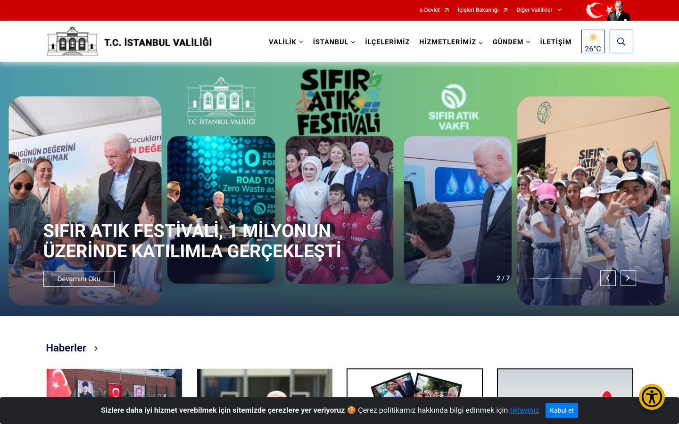Image resolution: width=679 pixels, height=424 pixels.
Task: Open the fourth news thumbnail
Action: pyautogui.click(x=565, y=383)
